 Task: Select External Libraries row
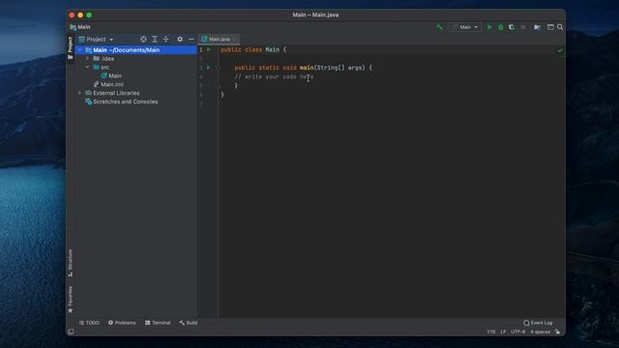(135, 93)
